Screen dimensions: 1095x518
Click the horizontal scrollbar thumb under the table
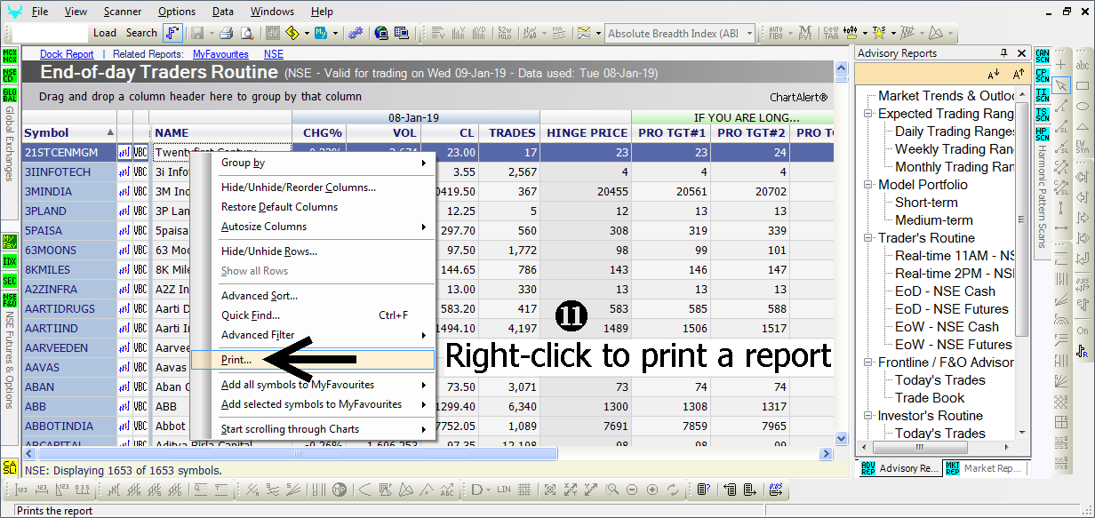(296, 454)
